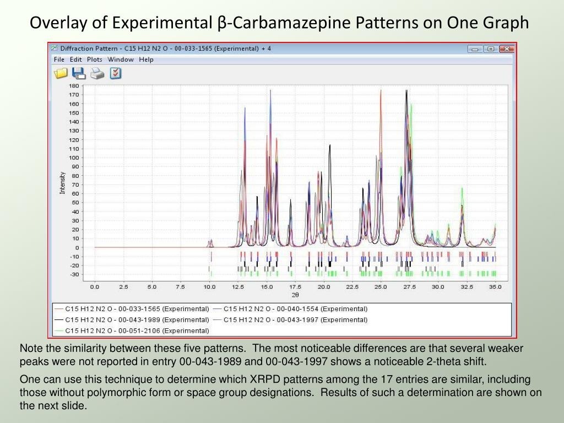Open the Plots menu
Viewport: 564px width, 423px height.
(94, 59)
